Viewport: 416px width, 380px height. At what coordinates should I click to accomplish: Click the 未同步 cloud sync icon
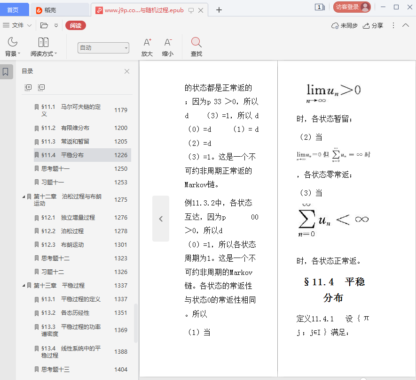coord(335,26)
